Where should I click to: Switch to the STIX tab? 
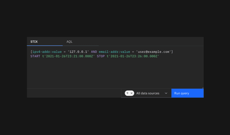[x=45, y=42]
